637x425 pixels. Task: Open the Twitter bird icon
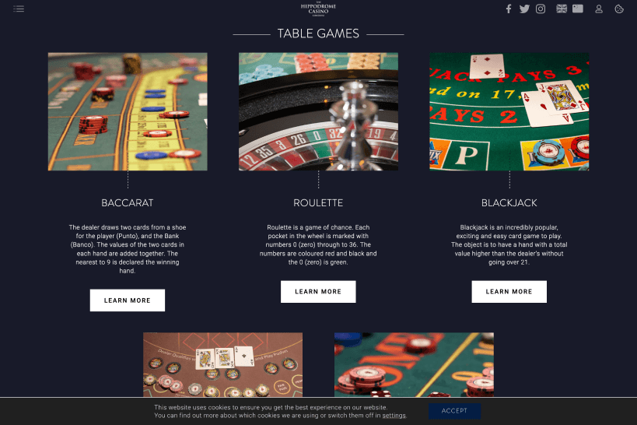tap(524, 9)
